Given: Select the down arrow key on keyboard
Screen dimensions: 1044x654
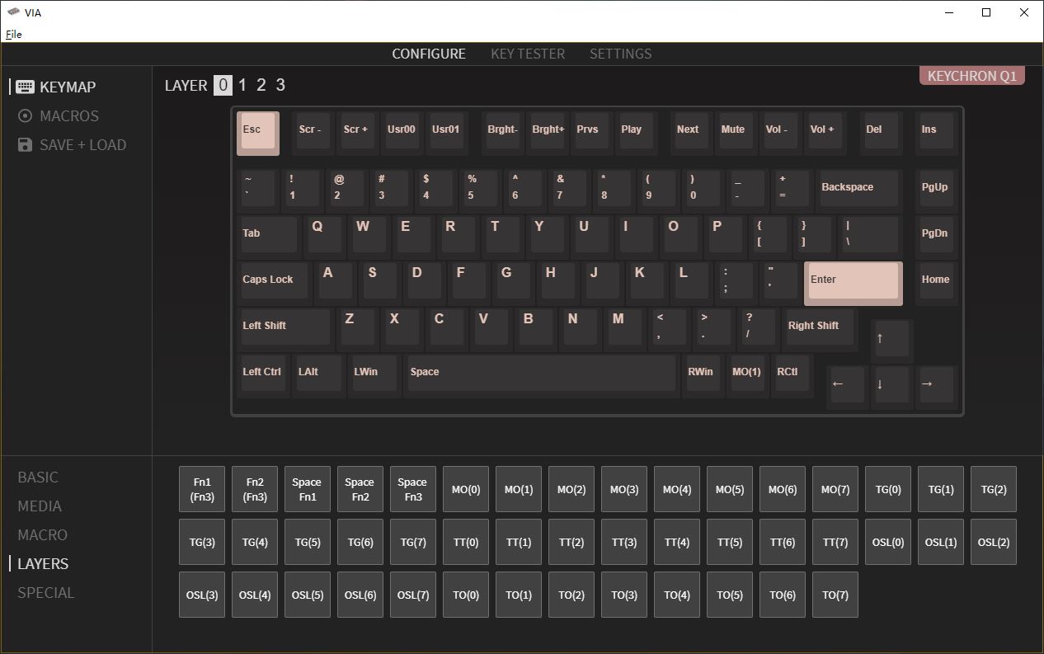Looking at the screenshot, I should pyautogui.click(x=891, y=385).
